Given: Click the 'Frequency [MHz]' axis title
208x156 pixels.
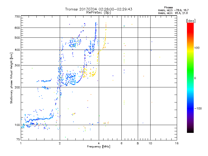Looking at the screenshot, I should 99,147.
